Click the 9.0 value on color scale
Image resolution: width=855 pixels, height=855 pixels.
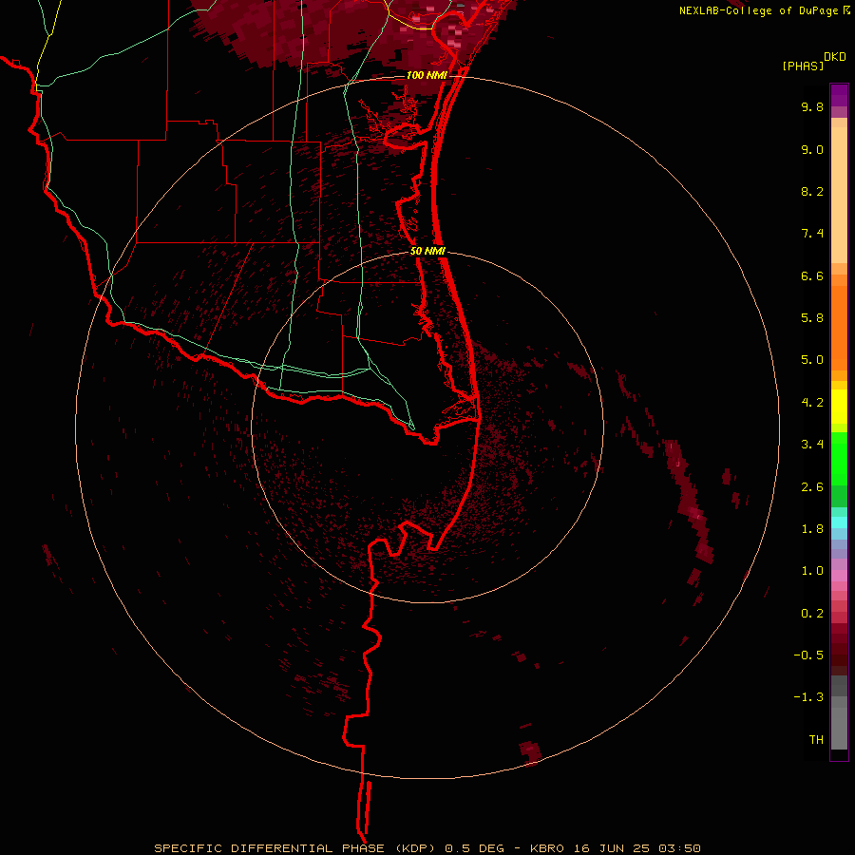812,149
